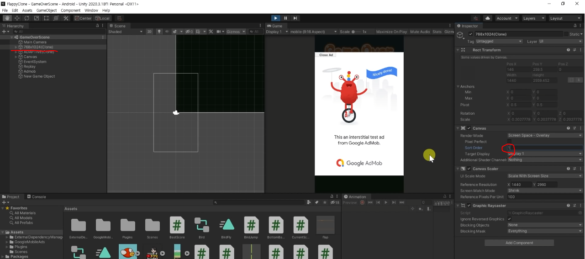Toggle Stats in Game view

click(437, 32)
